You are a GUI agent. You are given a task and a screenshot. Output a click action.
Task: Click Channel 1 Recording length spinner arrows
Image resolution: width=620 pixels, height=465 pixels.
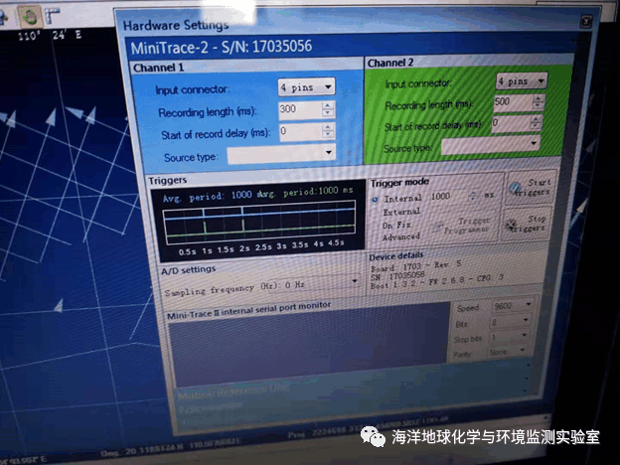329,109
